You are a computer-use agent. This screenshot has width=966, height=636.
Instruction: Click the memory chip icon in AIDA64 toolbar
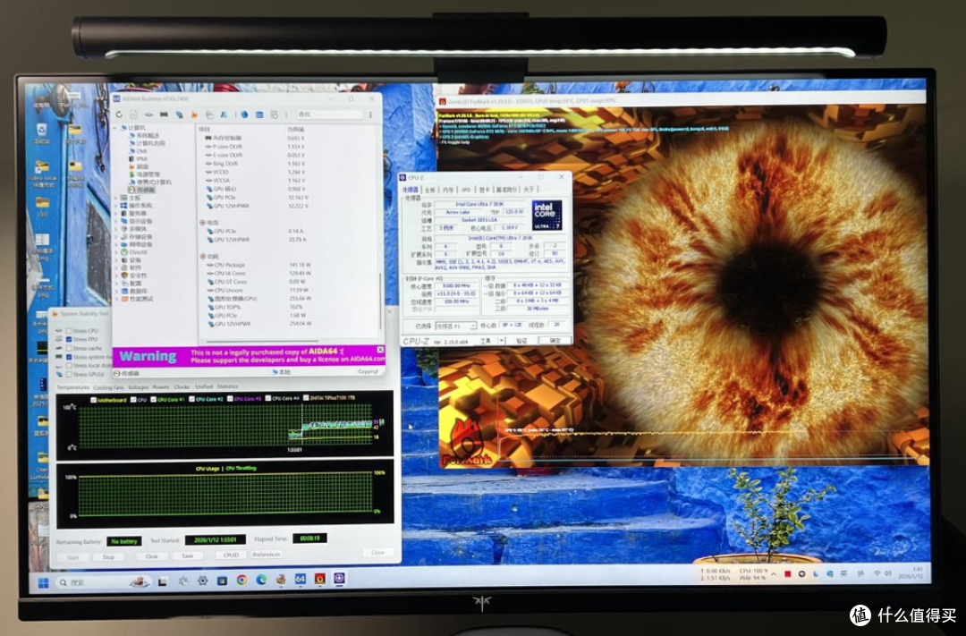tap(164, 114)
